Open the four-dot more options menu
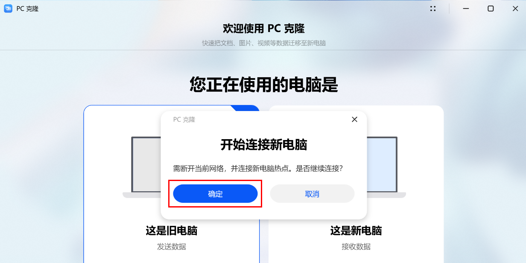 coord(433,9)
